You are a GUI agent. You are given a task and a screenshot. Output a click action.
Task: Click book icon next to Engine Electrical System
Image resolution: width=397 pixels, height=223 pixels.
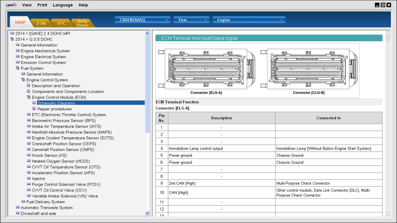(18, 57)
